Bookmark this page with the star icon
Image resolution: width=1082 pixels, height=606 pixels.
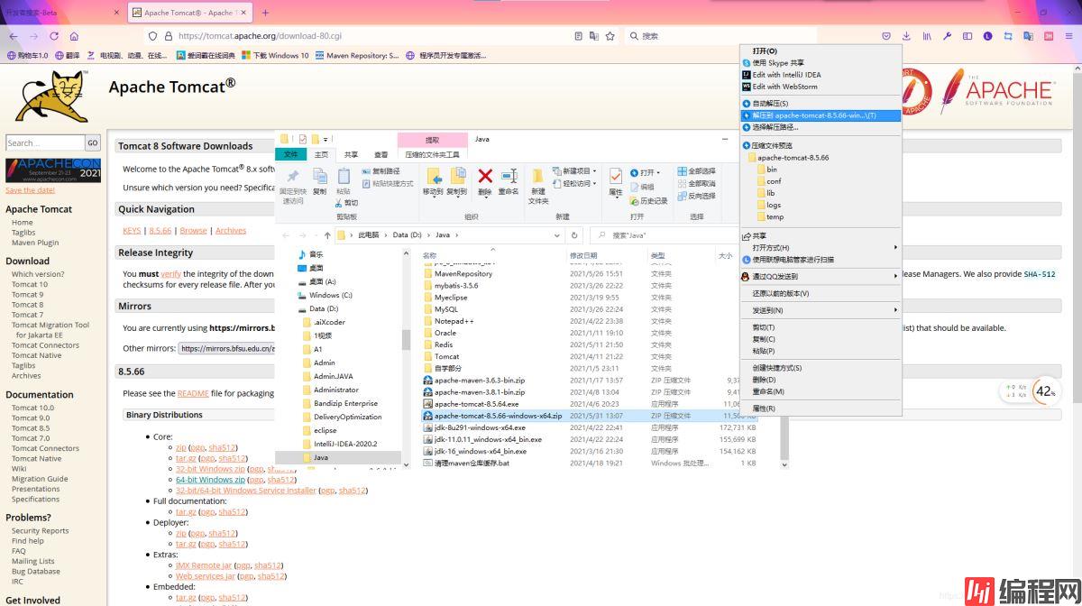(610, 36)
